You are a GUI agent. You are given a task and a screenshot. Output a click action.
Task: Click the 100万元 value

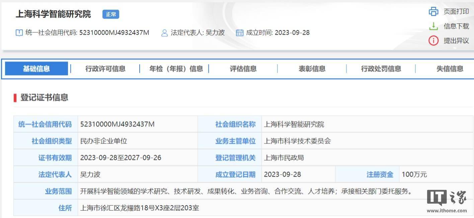point(414,174)
